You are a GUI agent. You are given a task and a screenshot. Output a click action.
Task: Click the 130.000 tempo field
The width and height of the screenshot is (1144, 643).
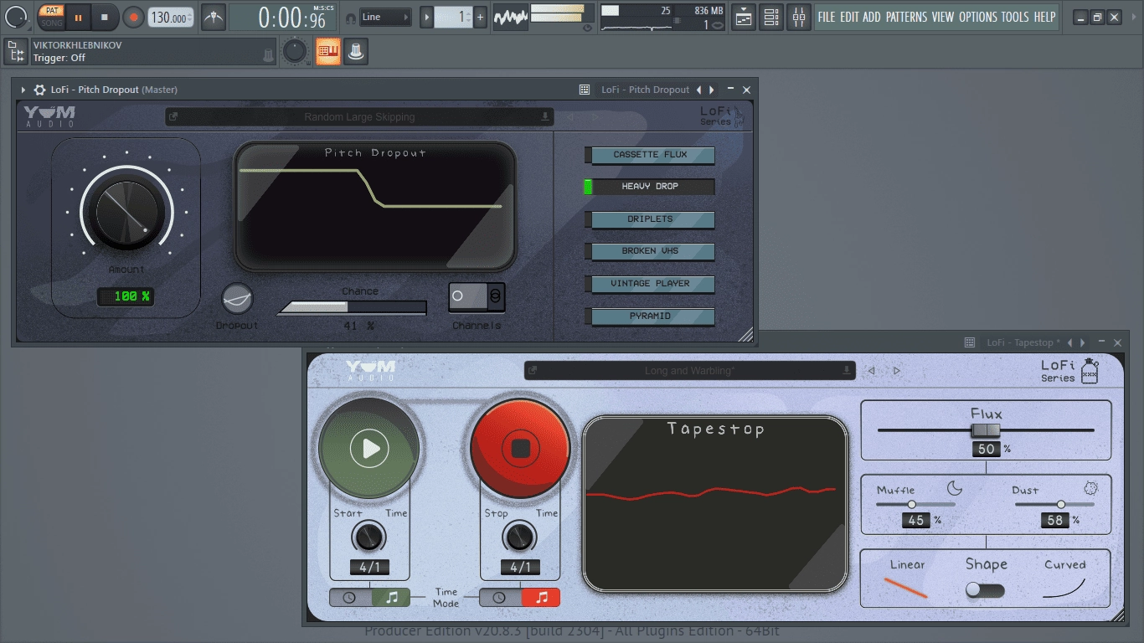click(170, 17)
